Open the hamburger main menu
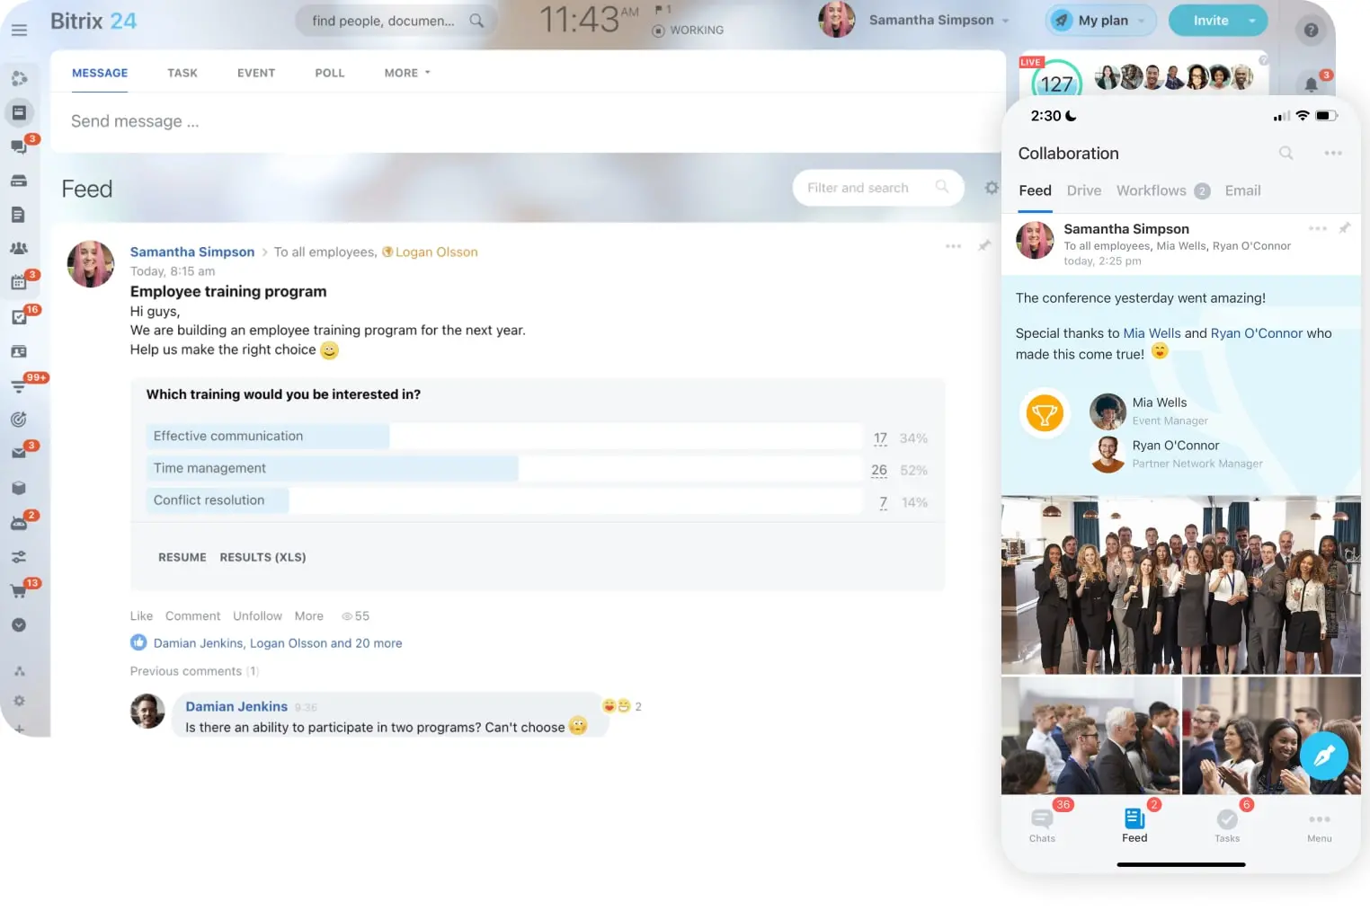Screen dimensions: 1370x911 (19, 30)
